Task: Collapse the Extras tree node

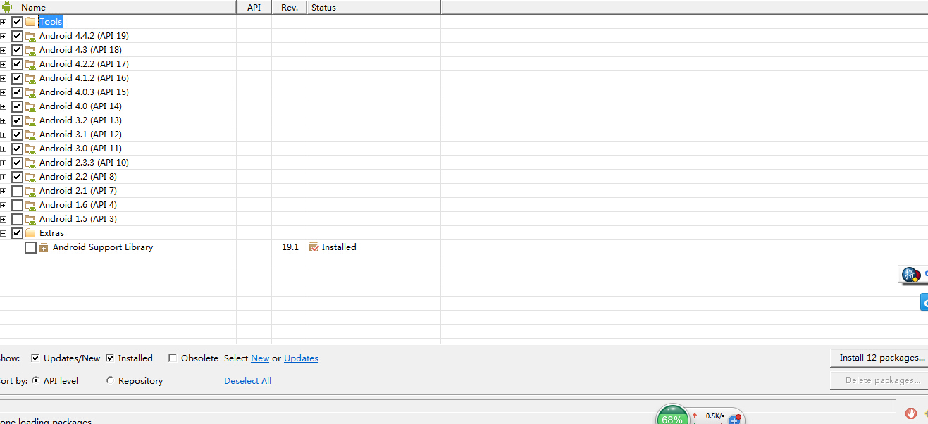Action: point(3,233)
